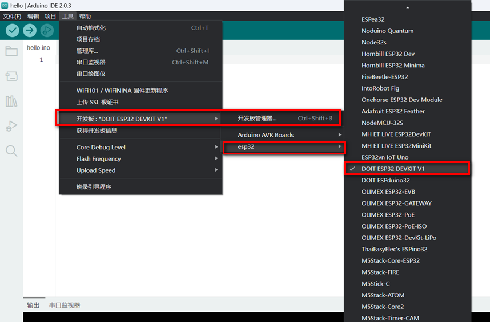
Task: Select Onehorse ESP32 Dev Module board
Action: click(x=408, y=100)
